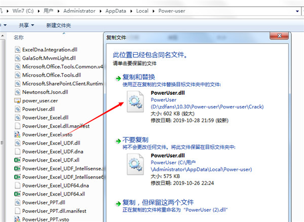Sort by the 名称 column header

pyautogui.click(x=19, y=38)
